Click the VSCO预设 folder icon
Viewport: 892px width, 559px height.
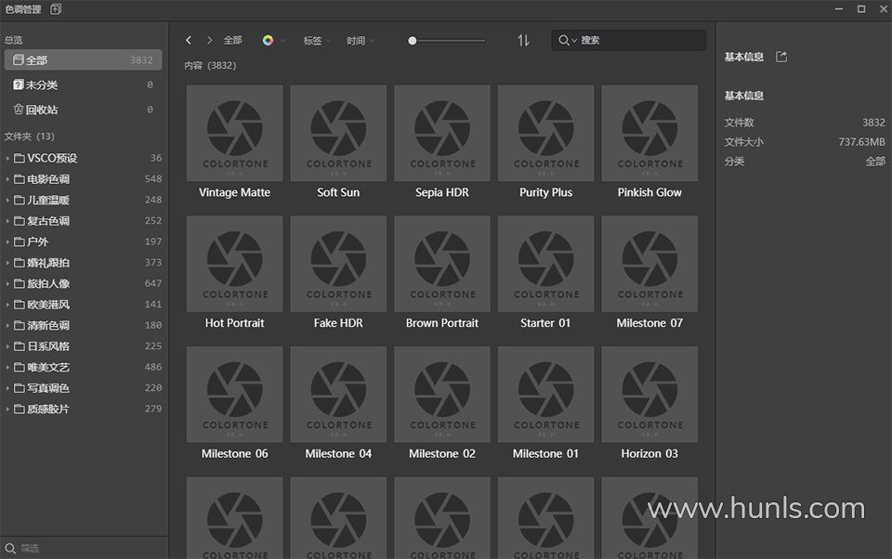click(x=20, y=158)
